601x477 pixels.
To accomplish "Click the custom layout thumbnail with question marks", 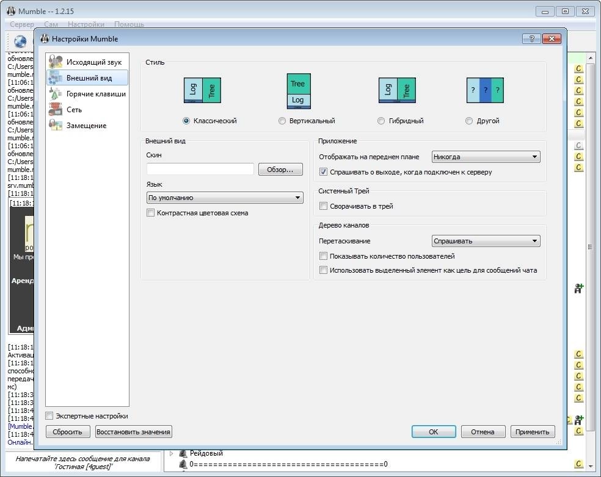I will 485,90.
